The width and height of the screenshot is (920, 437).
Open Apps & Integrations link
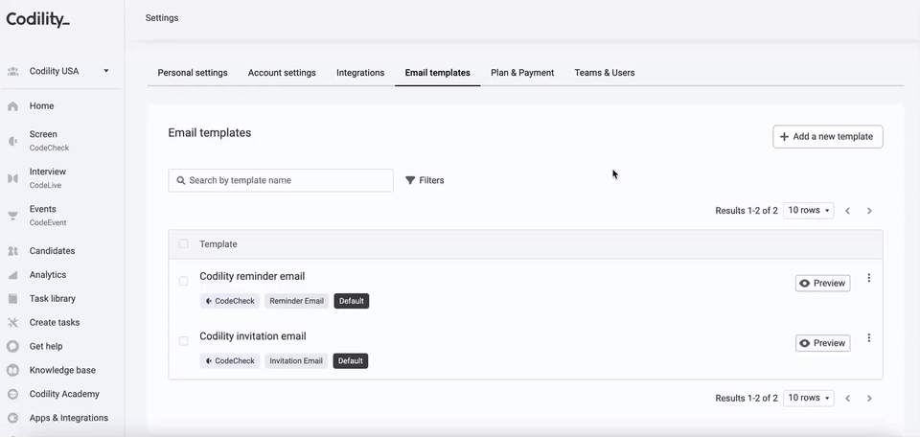point(69,418)
